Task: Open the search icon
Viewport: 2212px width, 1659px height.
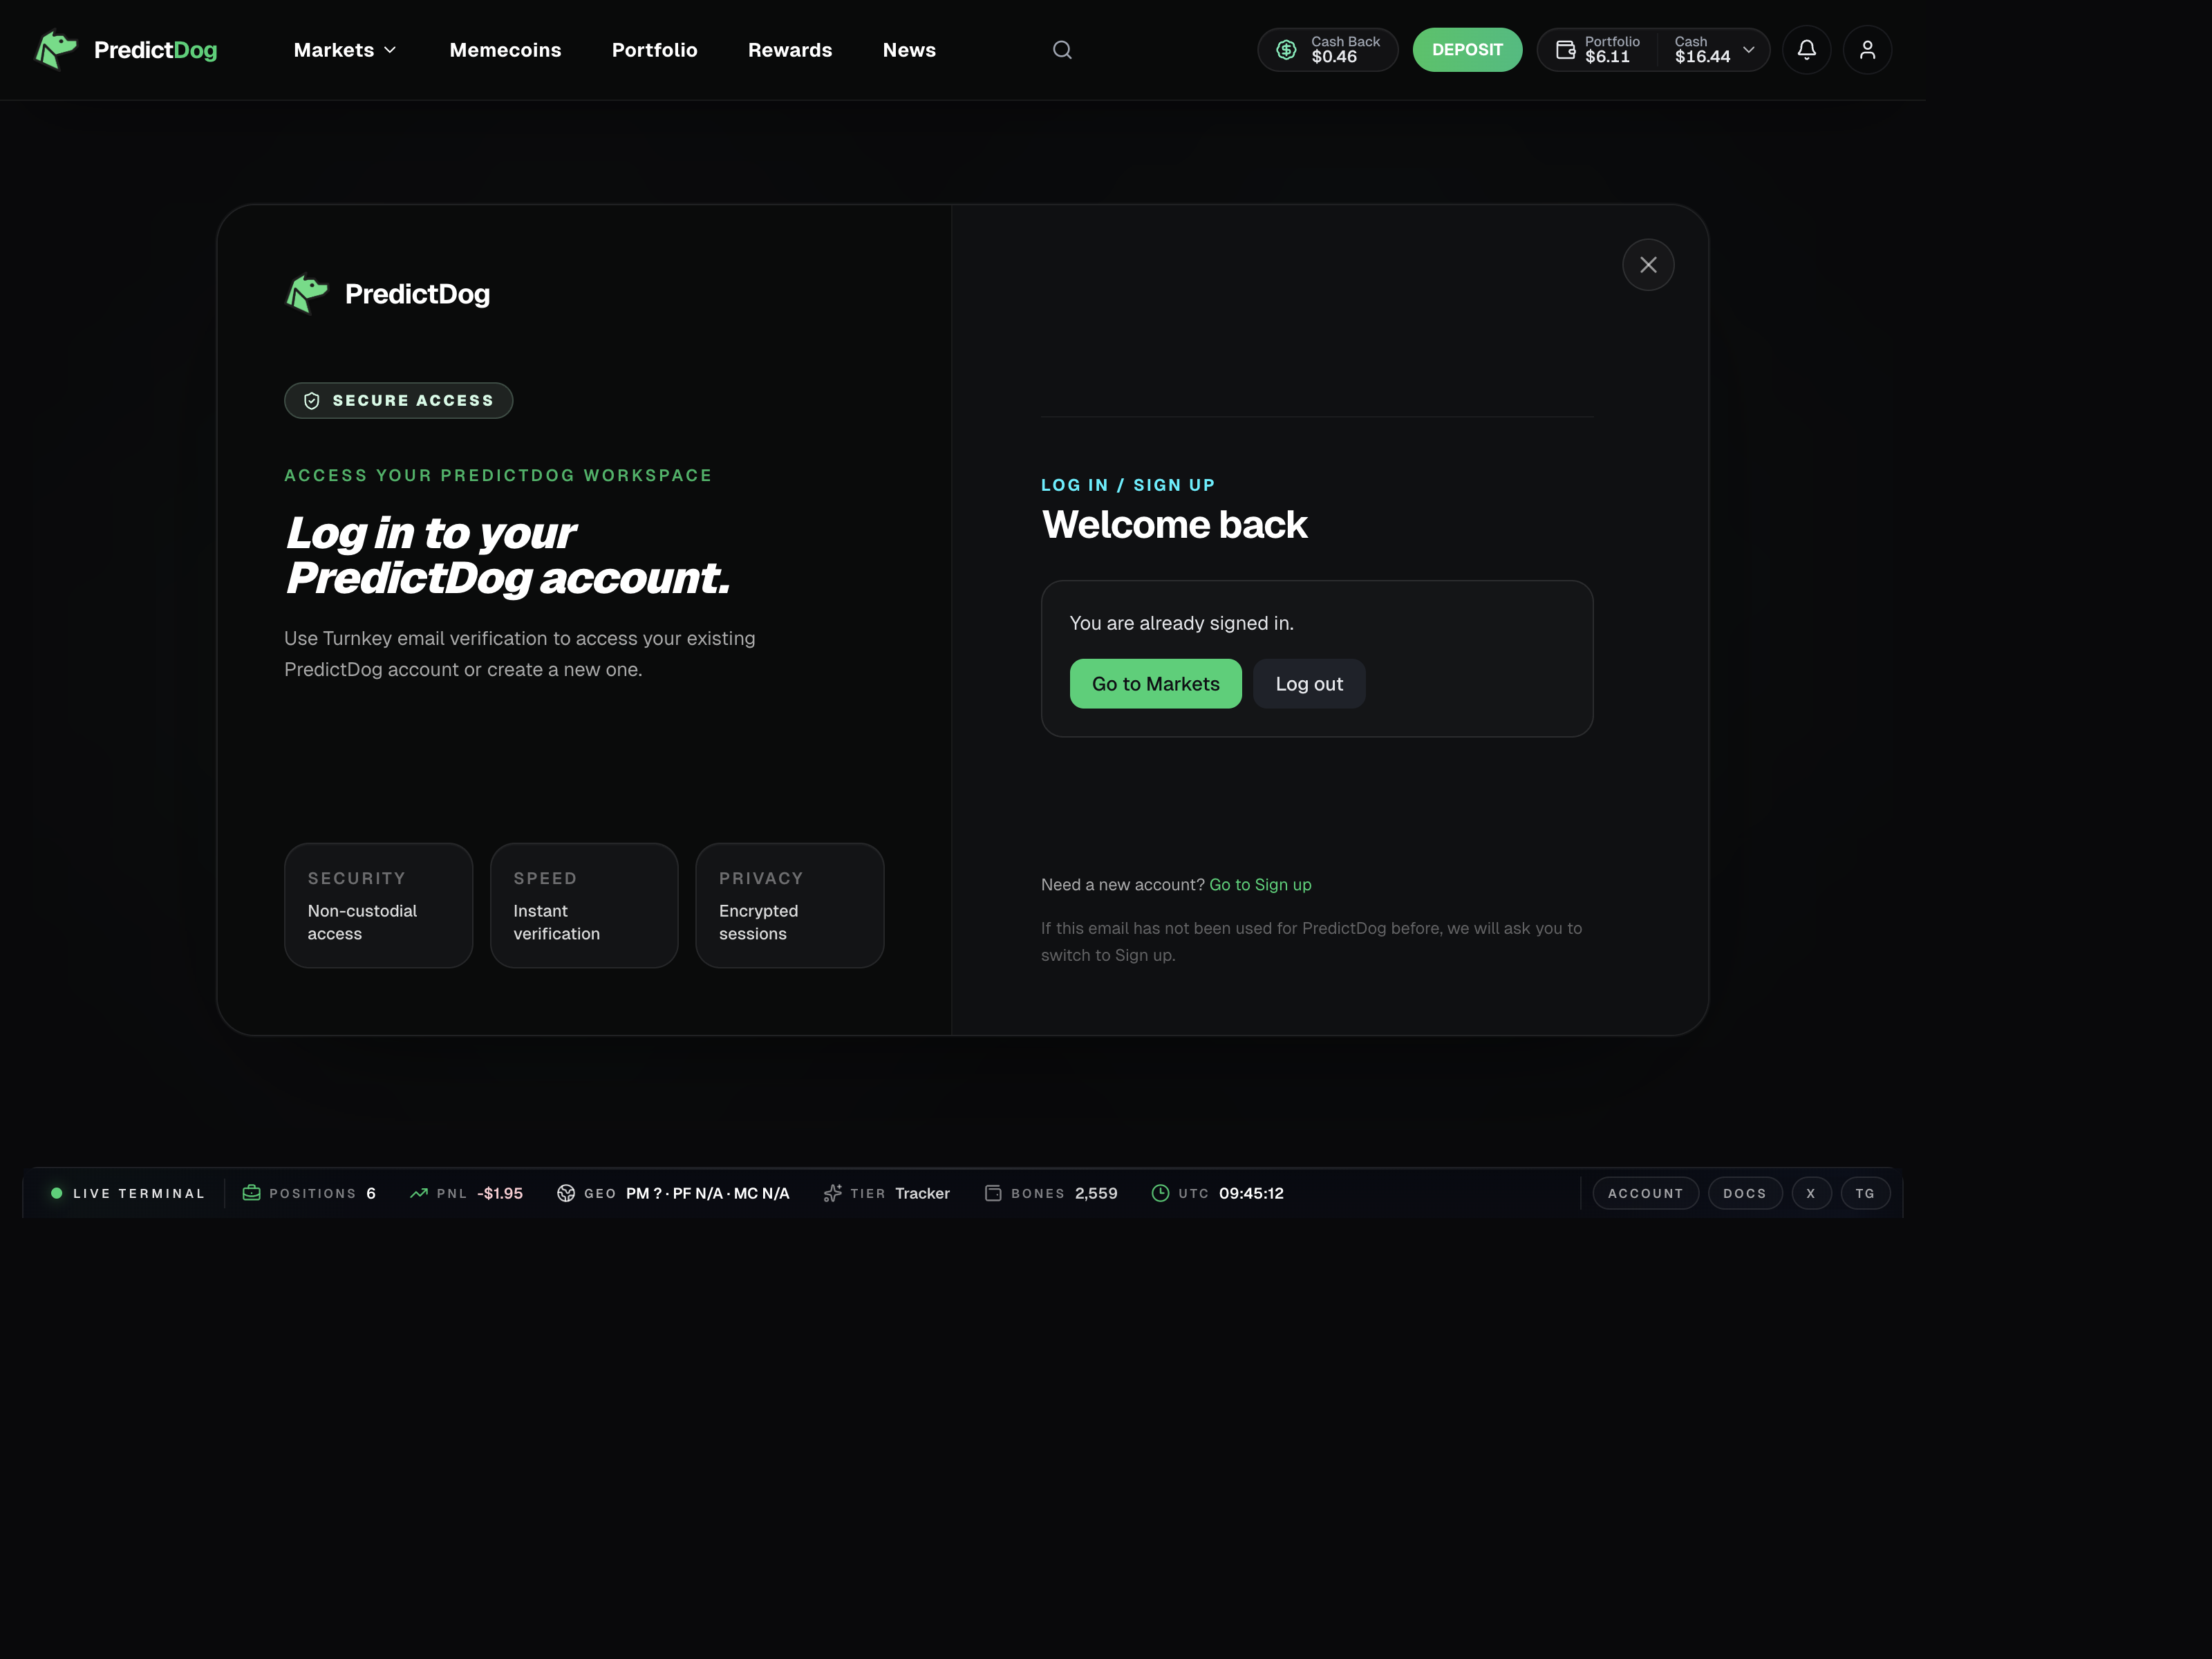Action: coord(1062,50)
